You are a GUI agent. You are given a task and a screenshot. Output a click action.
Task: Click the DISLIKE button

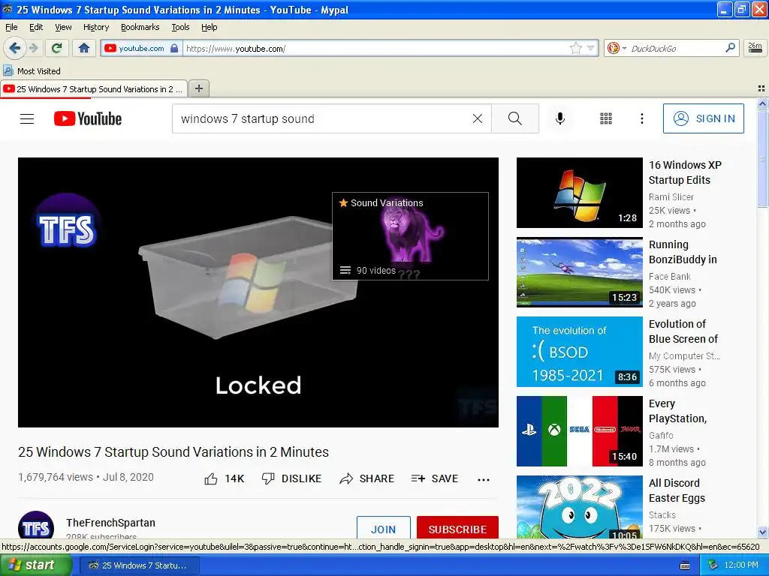pyautogui.click(x=291, y=478)
